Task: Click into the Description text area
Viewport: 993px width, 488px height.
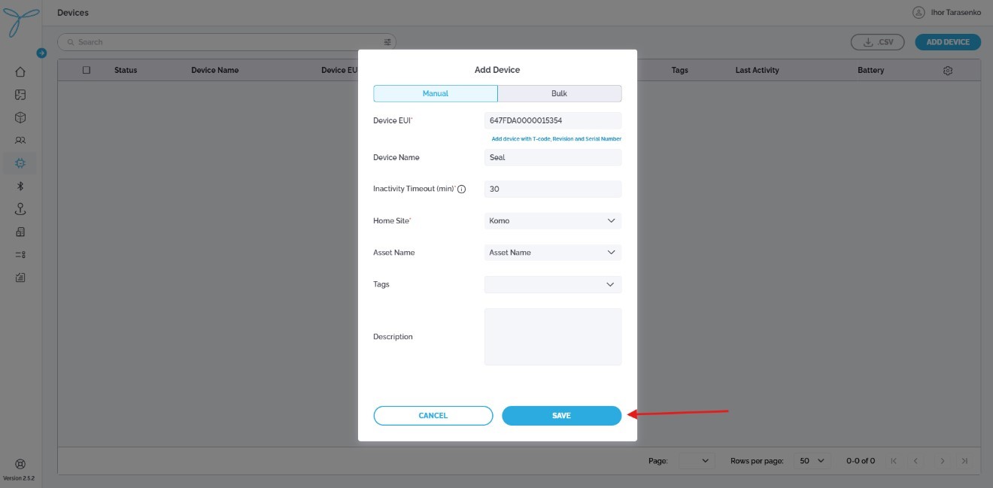Action: [553, 337]
